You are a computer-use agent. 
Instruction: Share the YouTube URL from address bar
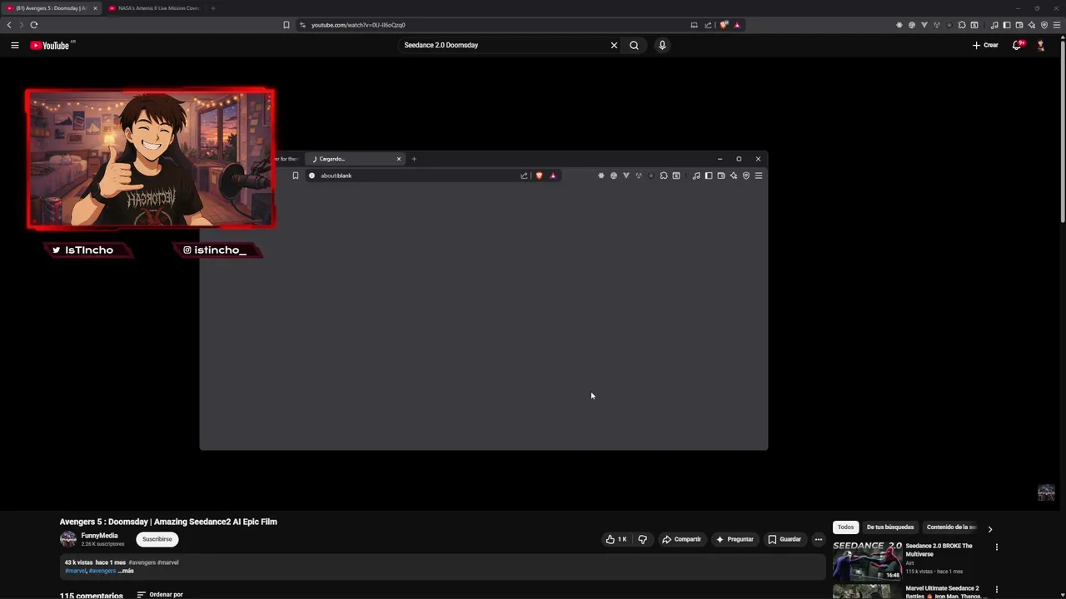click(x=708, y=25)
